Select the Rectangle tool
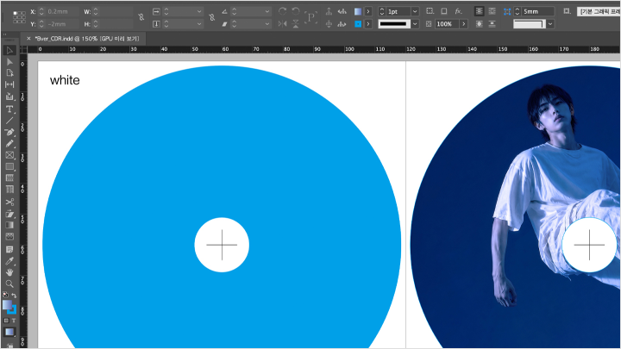The image size is (621, 349). pos(9,166)
